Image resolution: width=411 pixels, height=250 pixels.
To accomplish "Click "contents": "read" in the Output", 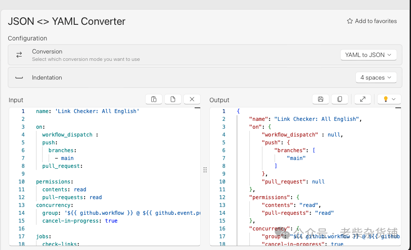I will click(291, 205).
